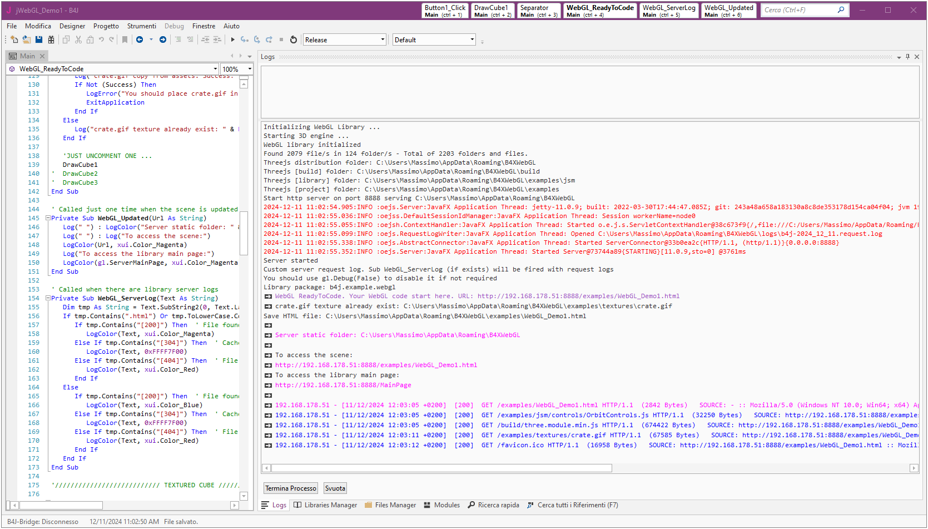
Task: Open the Progetto menu
Action: point(106,26)
